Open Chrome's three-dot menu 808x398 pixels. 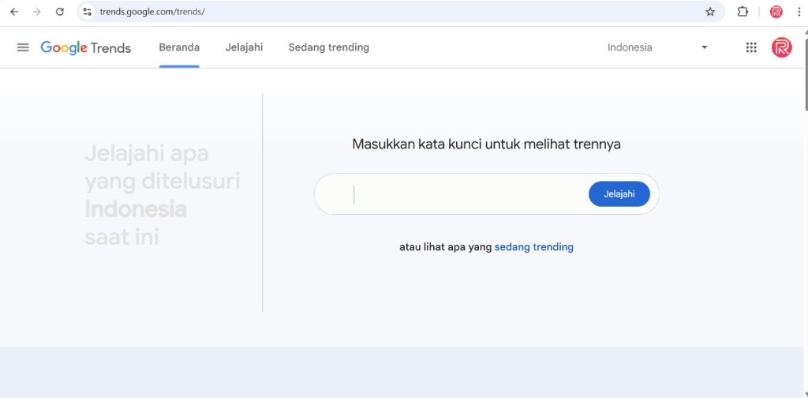[x=799, y=12]
